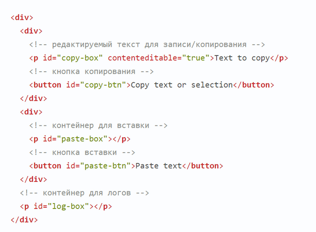Click the opening div tag on first line
Viewport: 316px width, 232px height.
pyautogui.click(x=22, y=17)
